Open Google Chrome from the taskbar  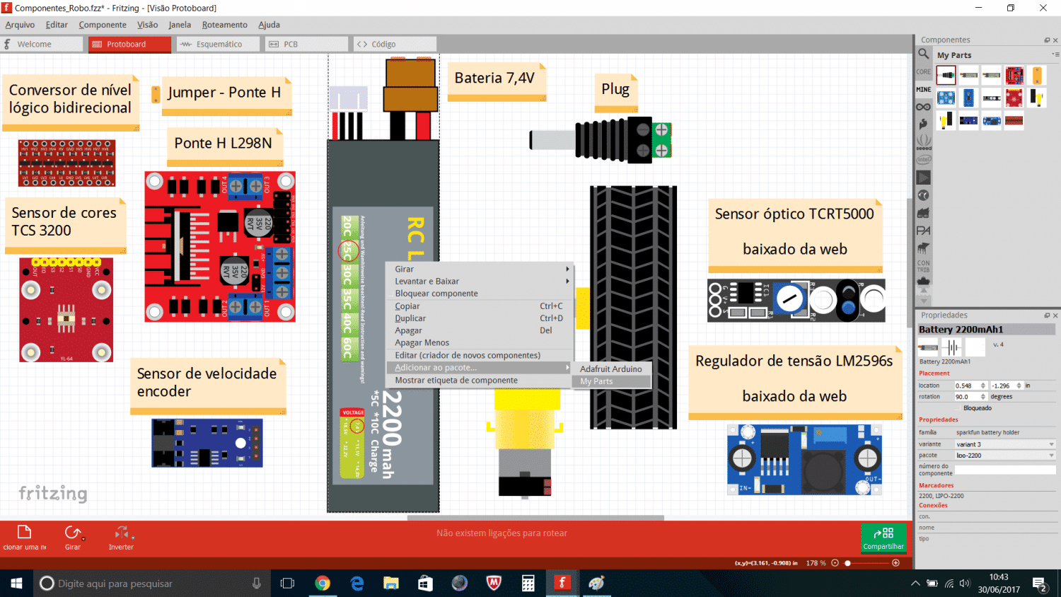(x=323, y=584)
